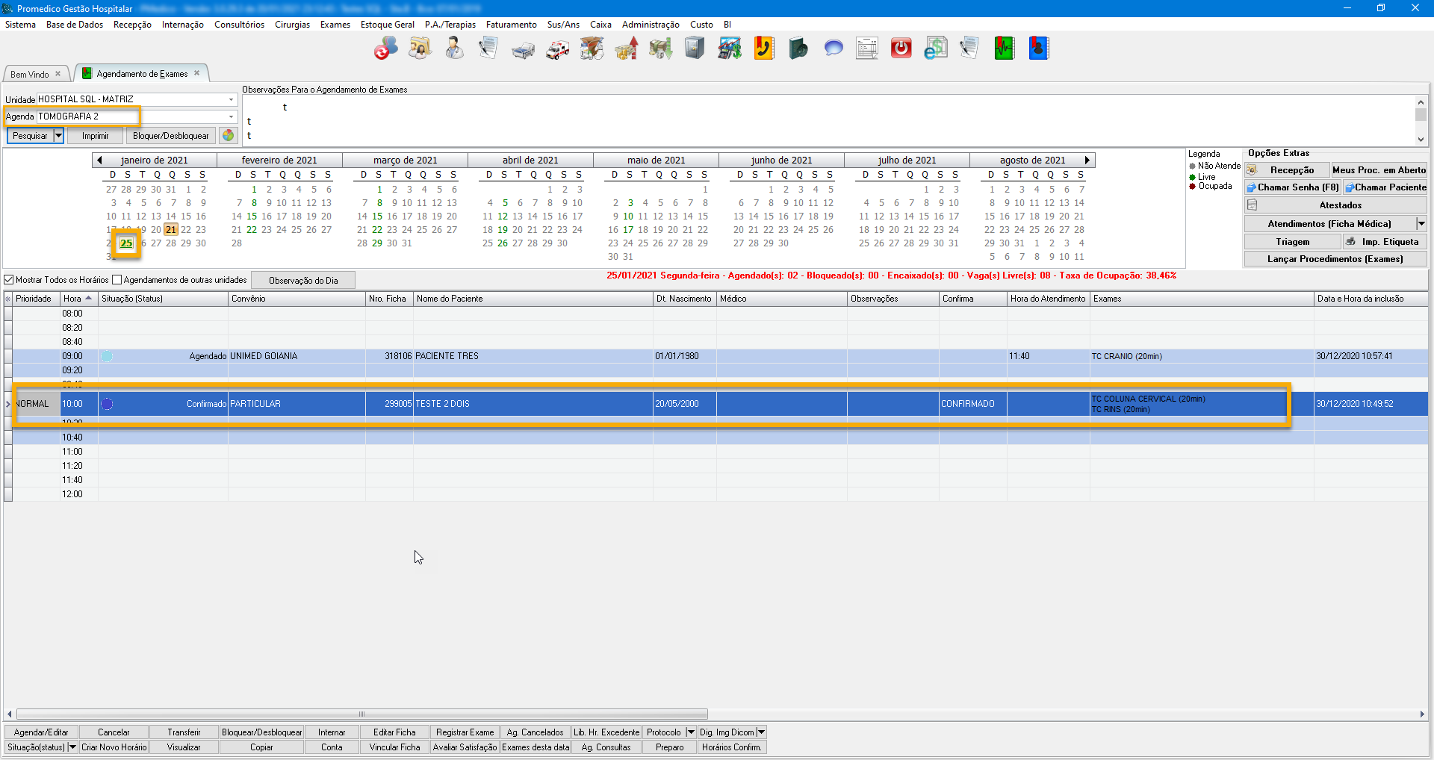Click the horizontal scrollbar under the schedule
Screen dimensions: 1434x760
[361, 714]
